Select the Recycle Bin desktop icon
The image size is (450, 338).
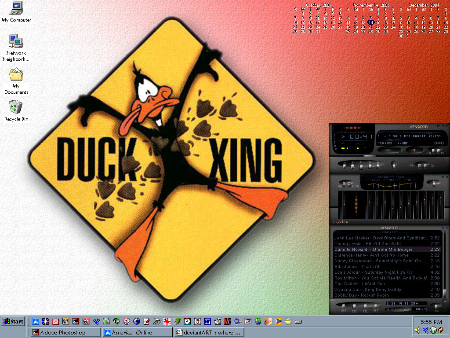(16, 110)
